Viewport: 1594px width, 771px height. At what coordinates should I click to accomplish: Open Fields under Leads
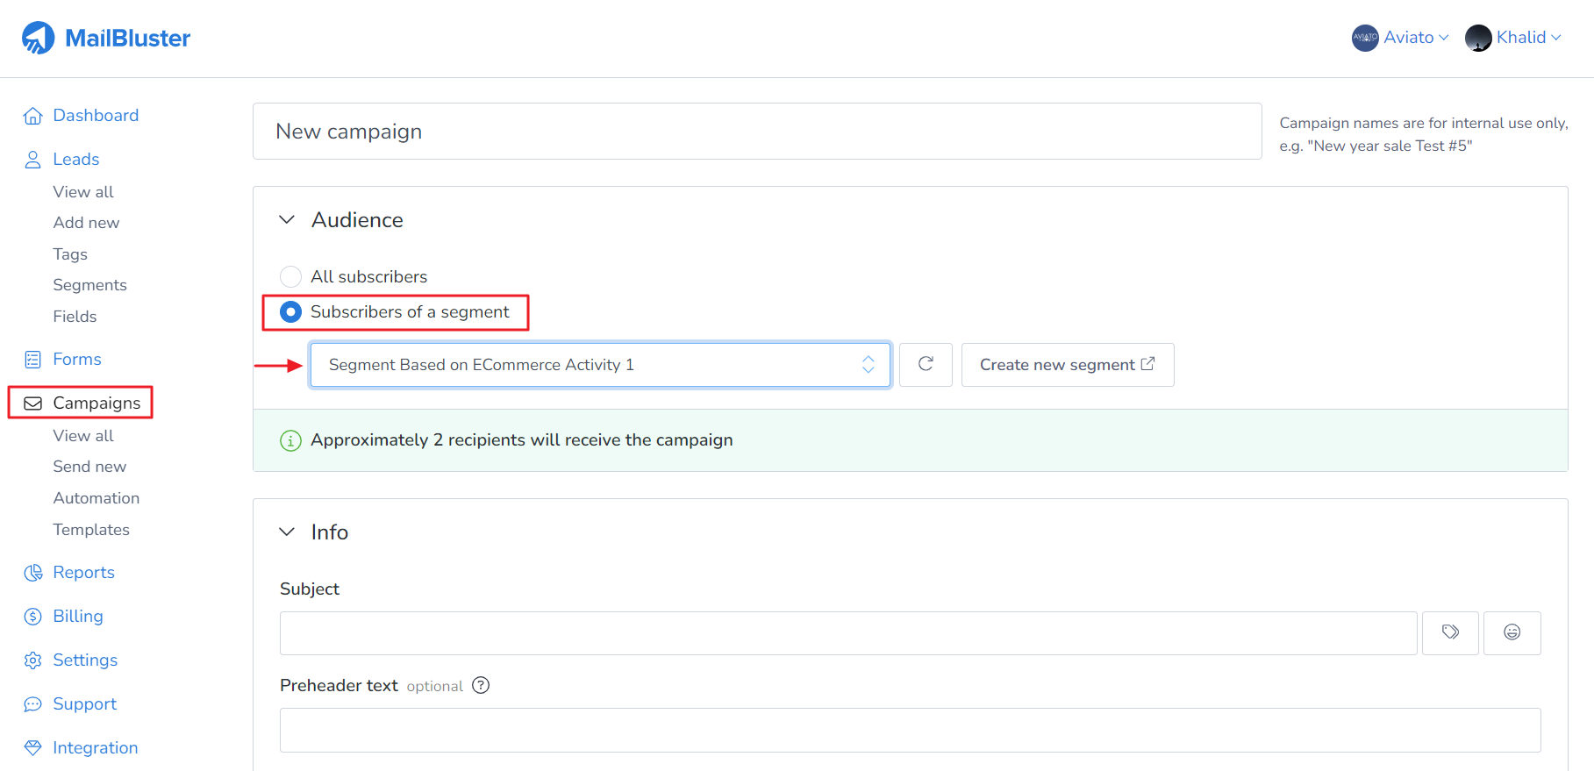pyautogui.click(x=75, y=317)
